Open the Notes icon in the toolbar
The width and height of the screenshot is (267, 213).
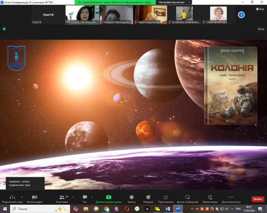pos(210,197)
